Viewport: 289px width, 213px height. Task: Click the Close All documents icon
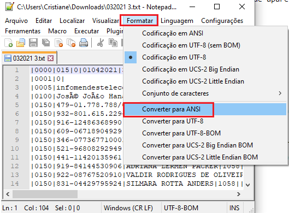[71, 43]
